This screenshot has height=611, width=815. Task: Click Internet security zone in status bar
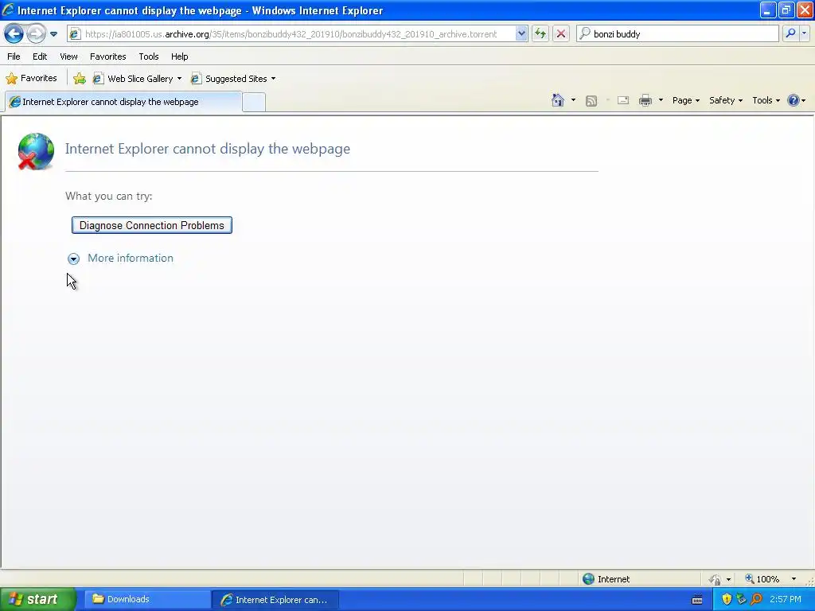pos(606,579)
